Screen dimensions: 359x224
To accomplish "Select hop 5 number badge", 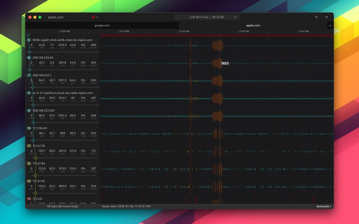I will [x=29, y=40].
